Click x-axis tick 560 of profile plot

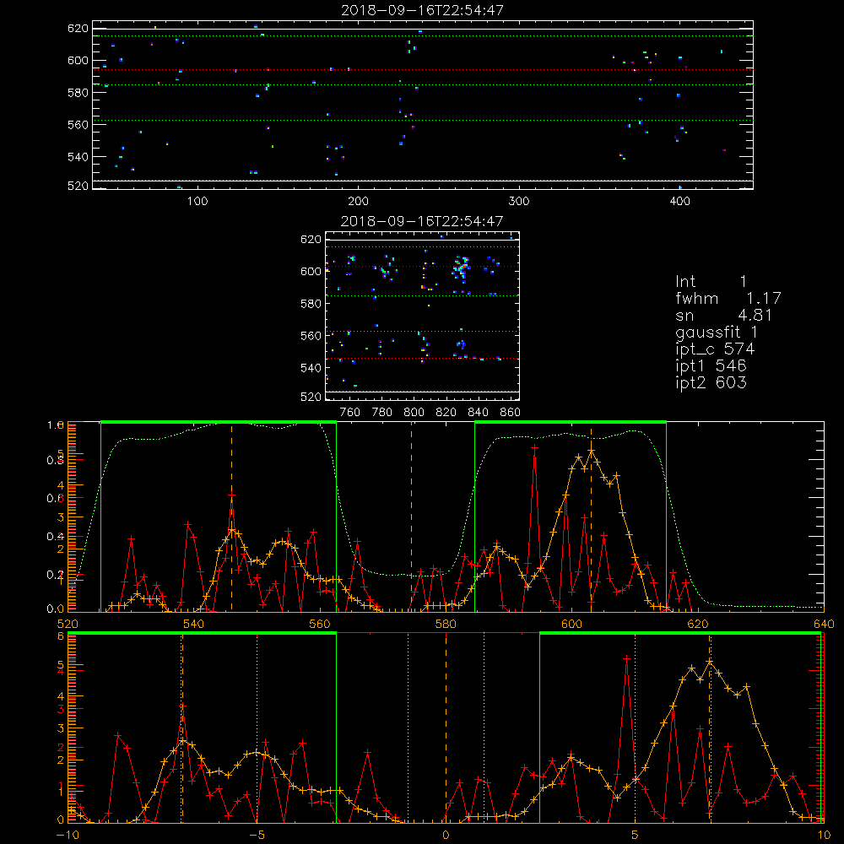tap(320, 624)
